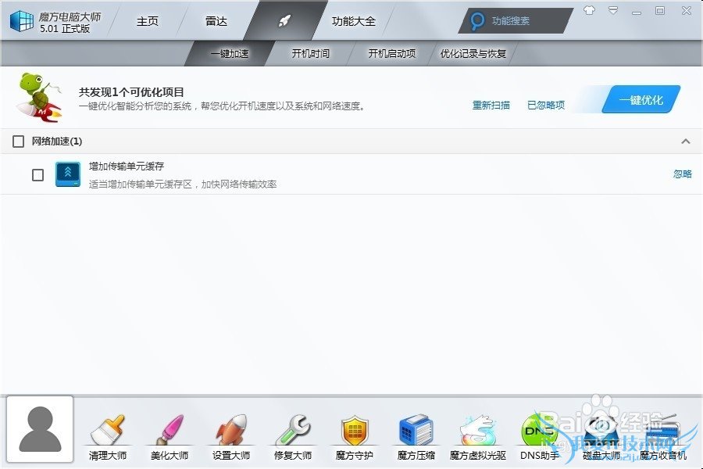Image resolution: width=703 pixels, height=469 pixels.
Task: Open DNS助手 tool
Action: [539, 437]
